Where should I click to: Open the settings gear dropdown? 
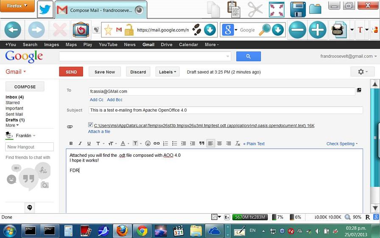pyautogui.click(x=363, y=72)
